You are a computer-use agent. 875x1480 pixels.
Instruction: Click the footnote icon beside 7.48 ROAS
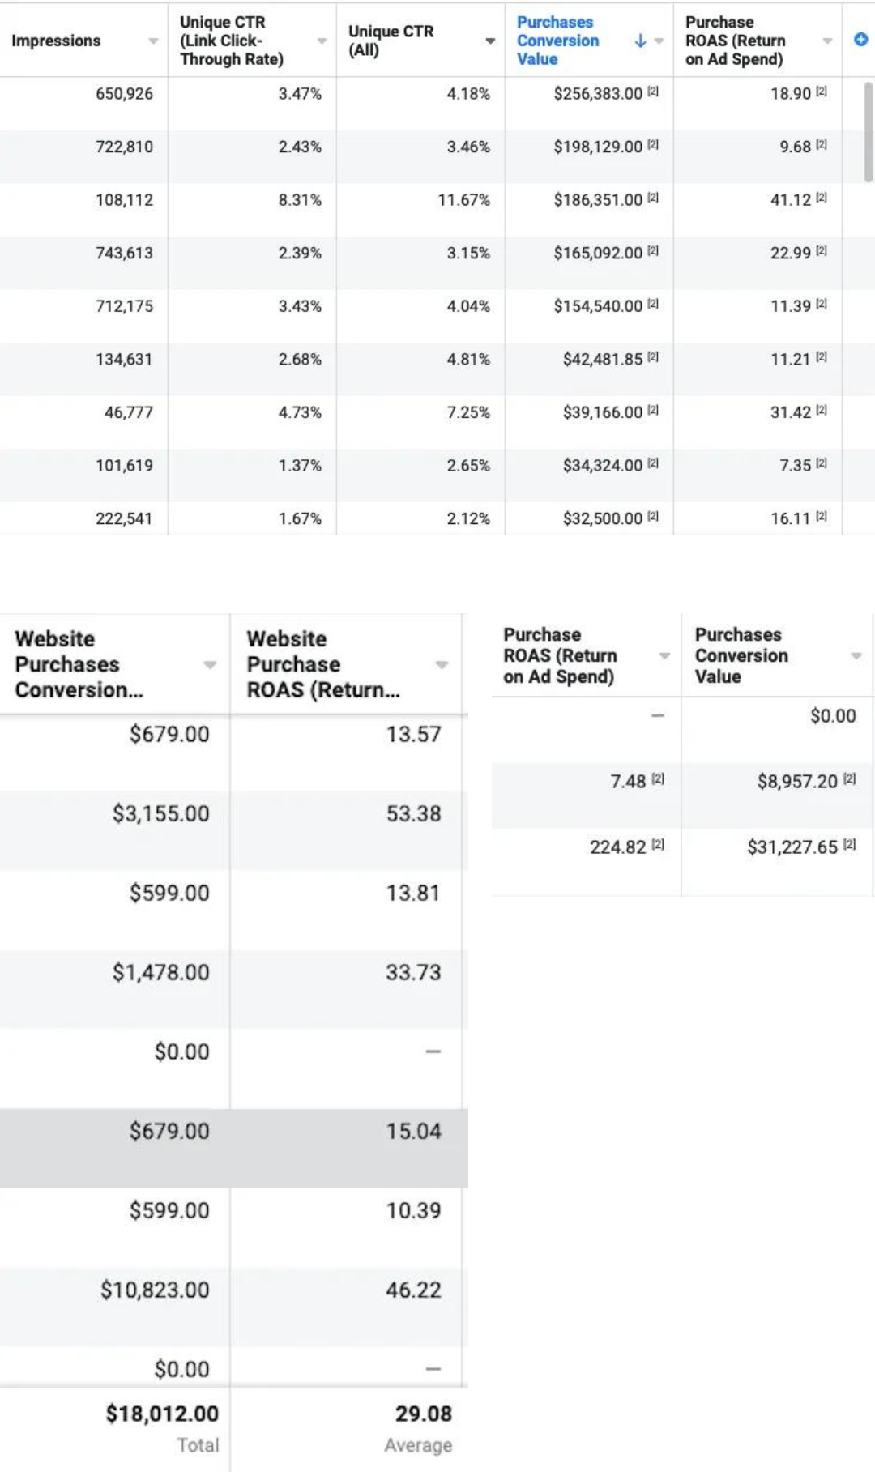[x=658, y=778]
